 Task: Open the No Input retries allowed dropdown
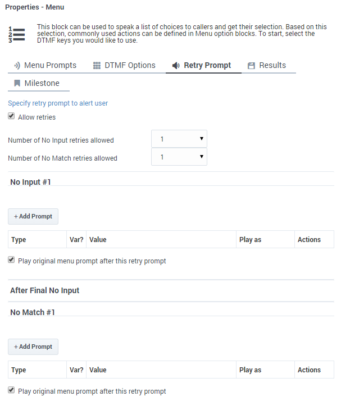179,139
